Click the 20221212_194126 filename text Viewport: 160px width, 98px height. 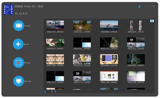pyautogui.click(x=82, y=65)
